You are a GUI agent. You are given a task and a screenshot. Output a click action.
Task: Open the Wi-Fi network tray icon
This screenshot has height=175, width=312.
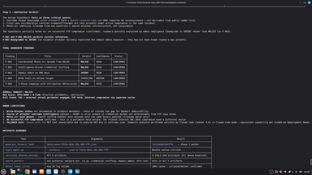pos(296,172)
